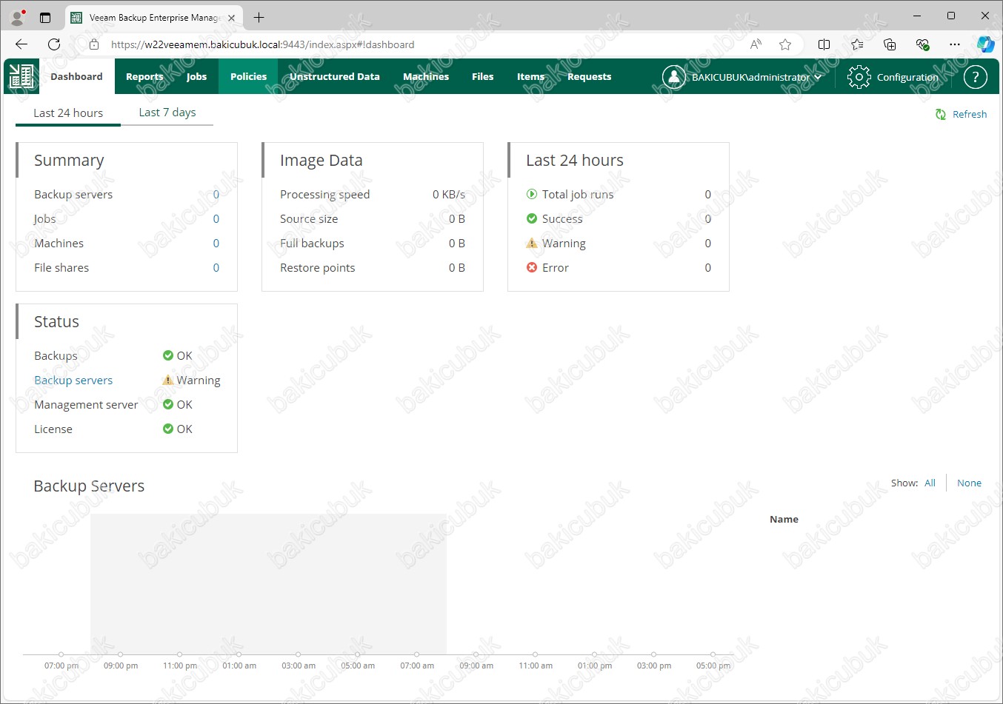Open browser tab actions menu icon

coord(45,17)
